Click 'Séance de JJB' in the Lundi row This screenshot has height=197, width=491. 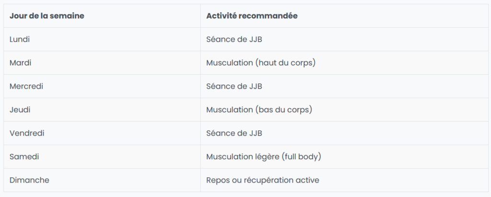[x=344, y=39]
